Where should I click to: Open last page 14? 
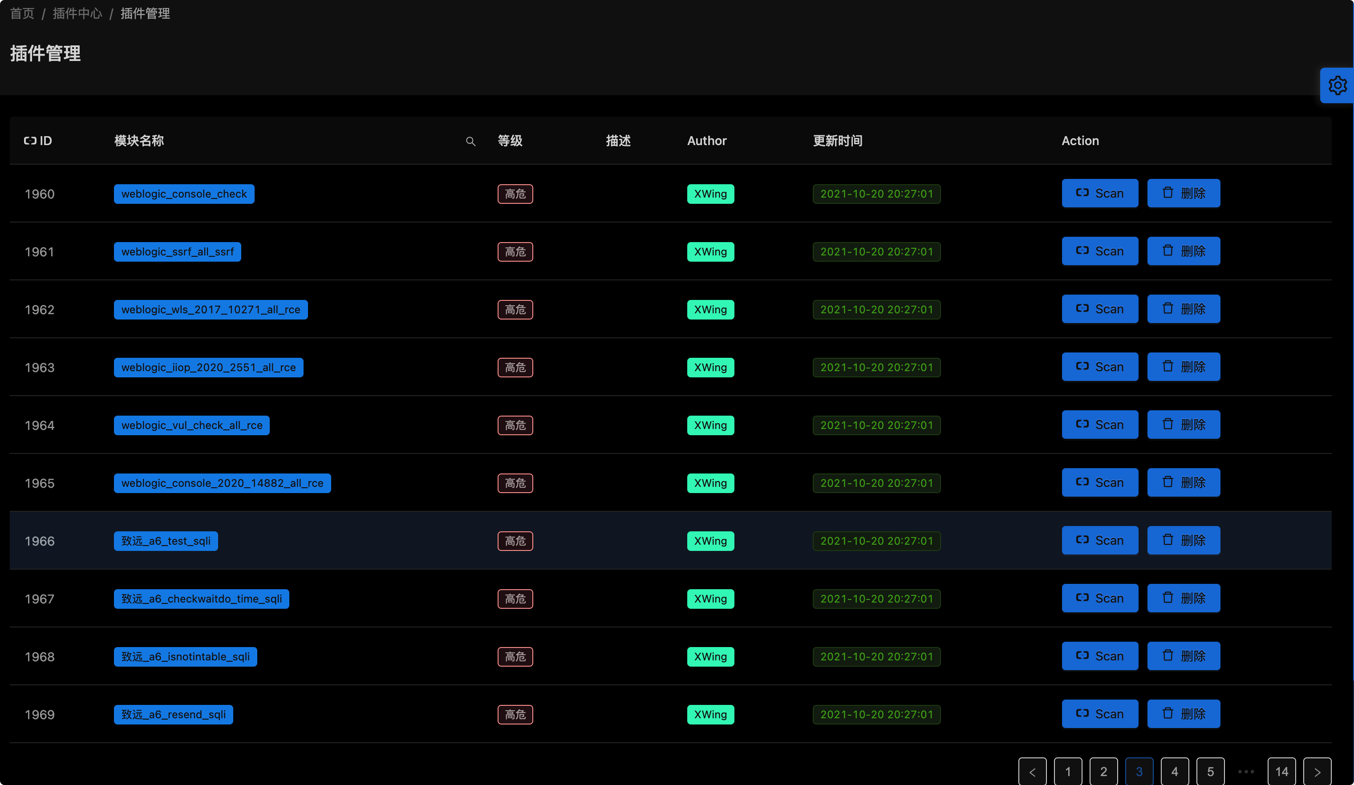coord(1281,772)
